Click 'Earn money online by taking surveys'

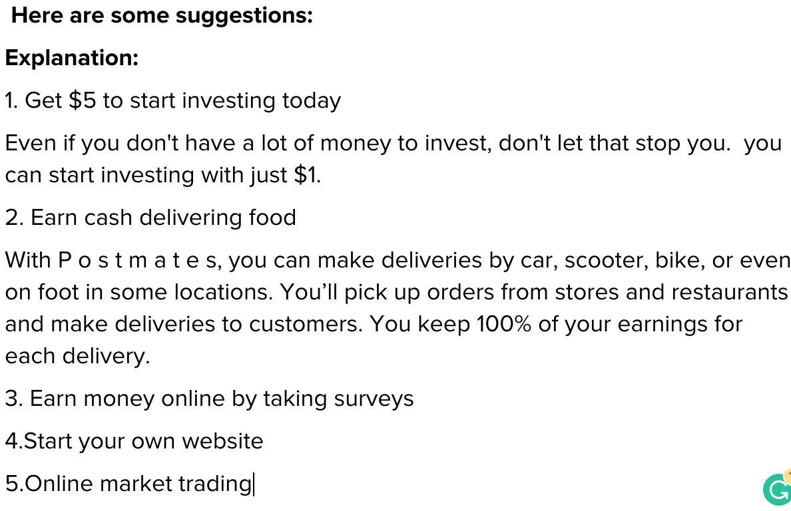pos(209,399)
